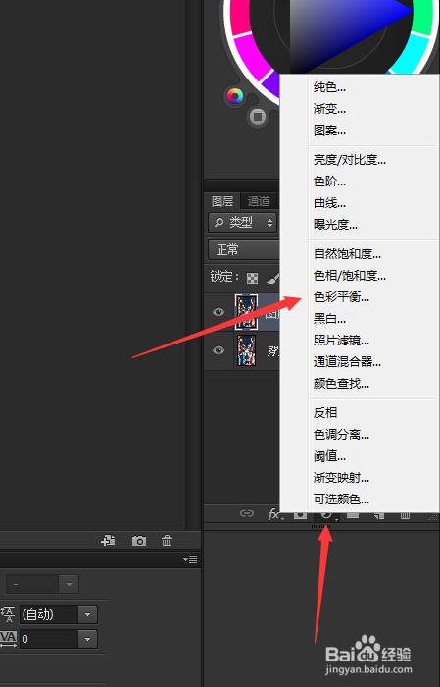440x687 pixels.
Task: Select 曝光度... adjustment
Action: tap(335, 225)
